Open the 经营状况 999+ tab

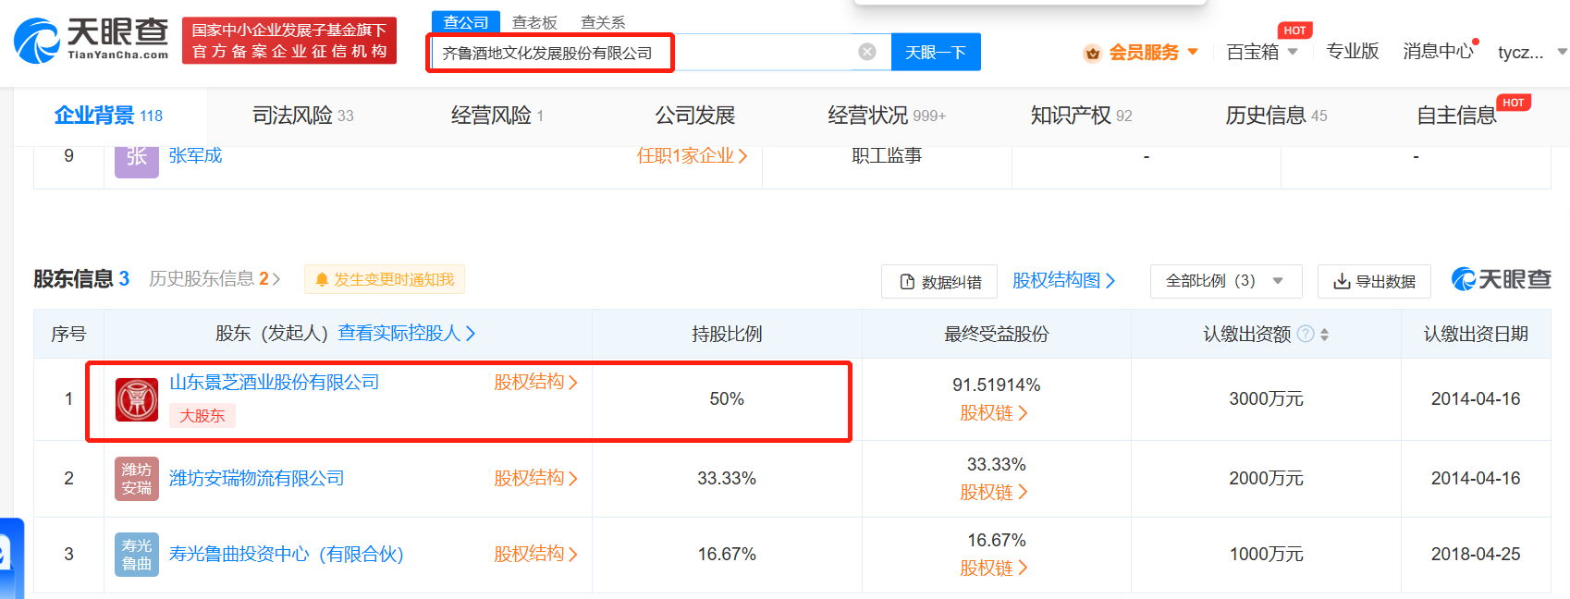tap(887, 116)
